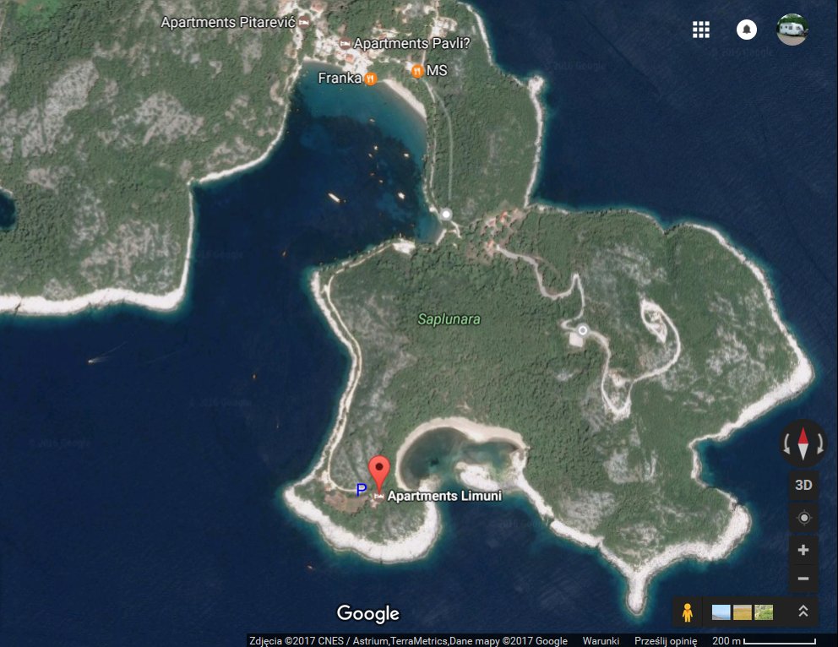Center map on your location
Viewport: 838px width, 647px height.
tap(803, 518)
